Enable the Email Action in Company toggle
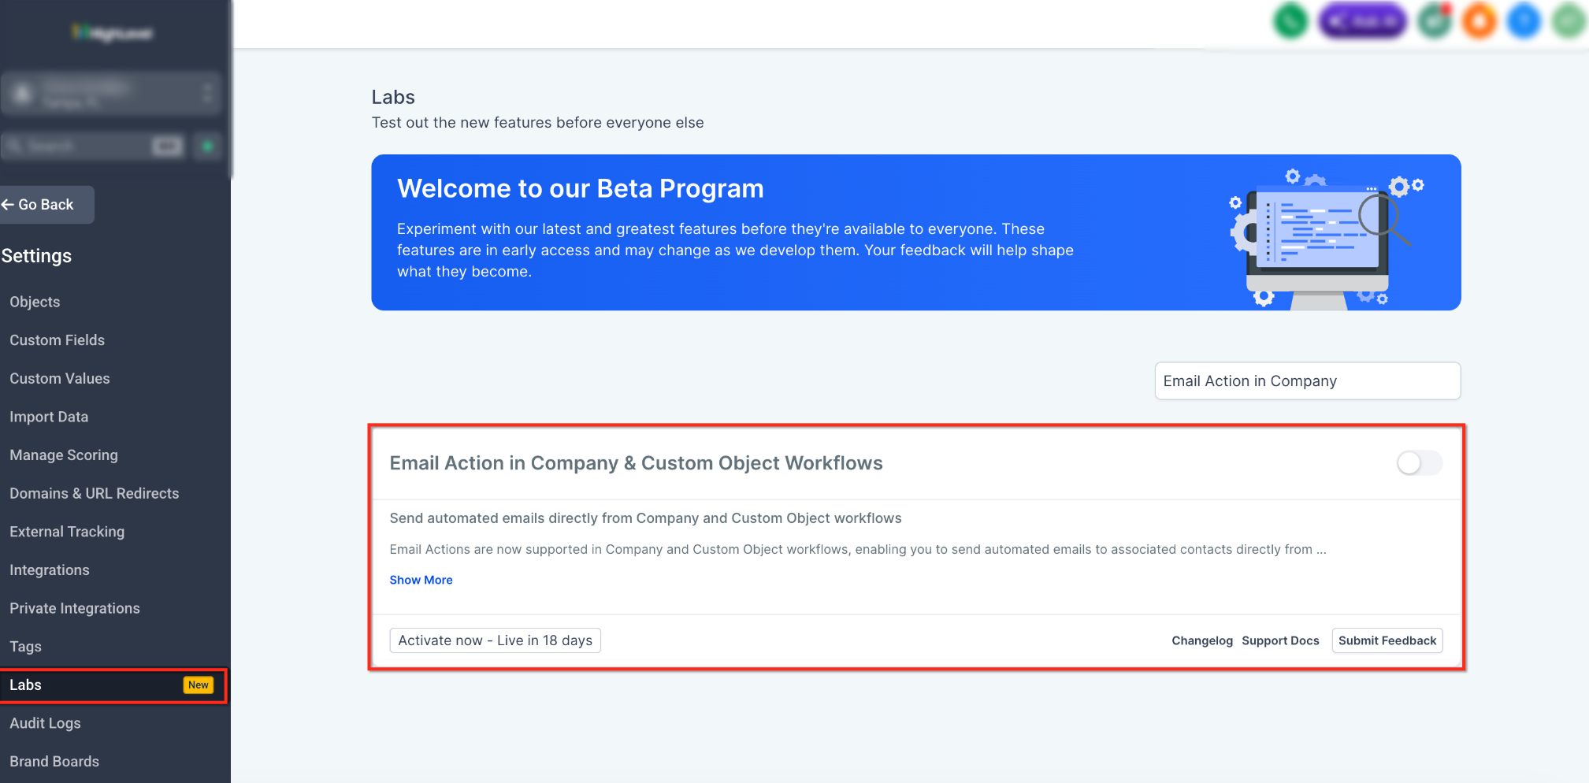This screenshot has height=783, width=1589. pyautogui.click(x=1419, y=462)
